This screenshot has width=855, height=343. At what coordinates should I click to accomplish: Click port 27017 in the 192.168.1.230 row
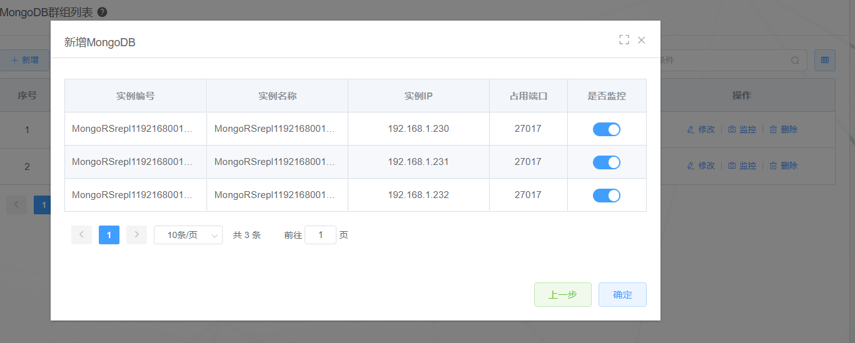pyautogui.click(x=528, y=129)
